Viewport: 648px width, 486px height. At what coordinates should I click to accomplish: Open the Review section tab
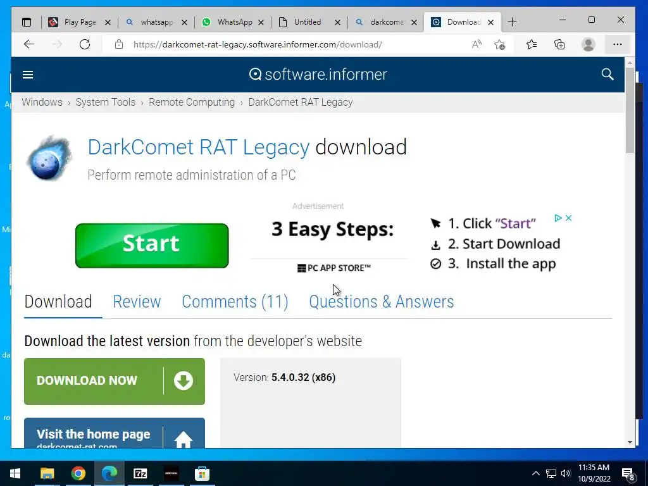pyautogui.click(x=137, y=302)
